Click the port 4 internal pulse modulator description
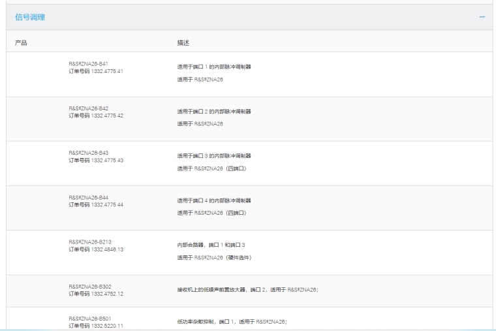496x331 pixels. tap(214, 200)
